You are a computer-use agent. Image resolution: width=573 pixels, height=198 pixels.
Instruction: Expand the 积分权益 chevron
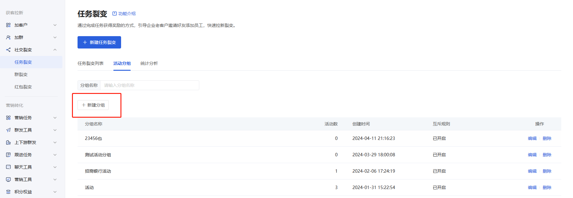point(55,192)
